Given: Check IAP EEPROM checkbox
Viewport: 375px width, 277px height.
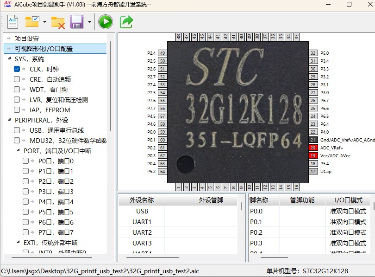Looking at the screenshot, I should (17, 110).
